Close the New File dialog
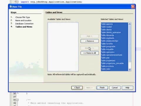Image resolution: width=141 pixels, height=106 pixels. (133, 7)
